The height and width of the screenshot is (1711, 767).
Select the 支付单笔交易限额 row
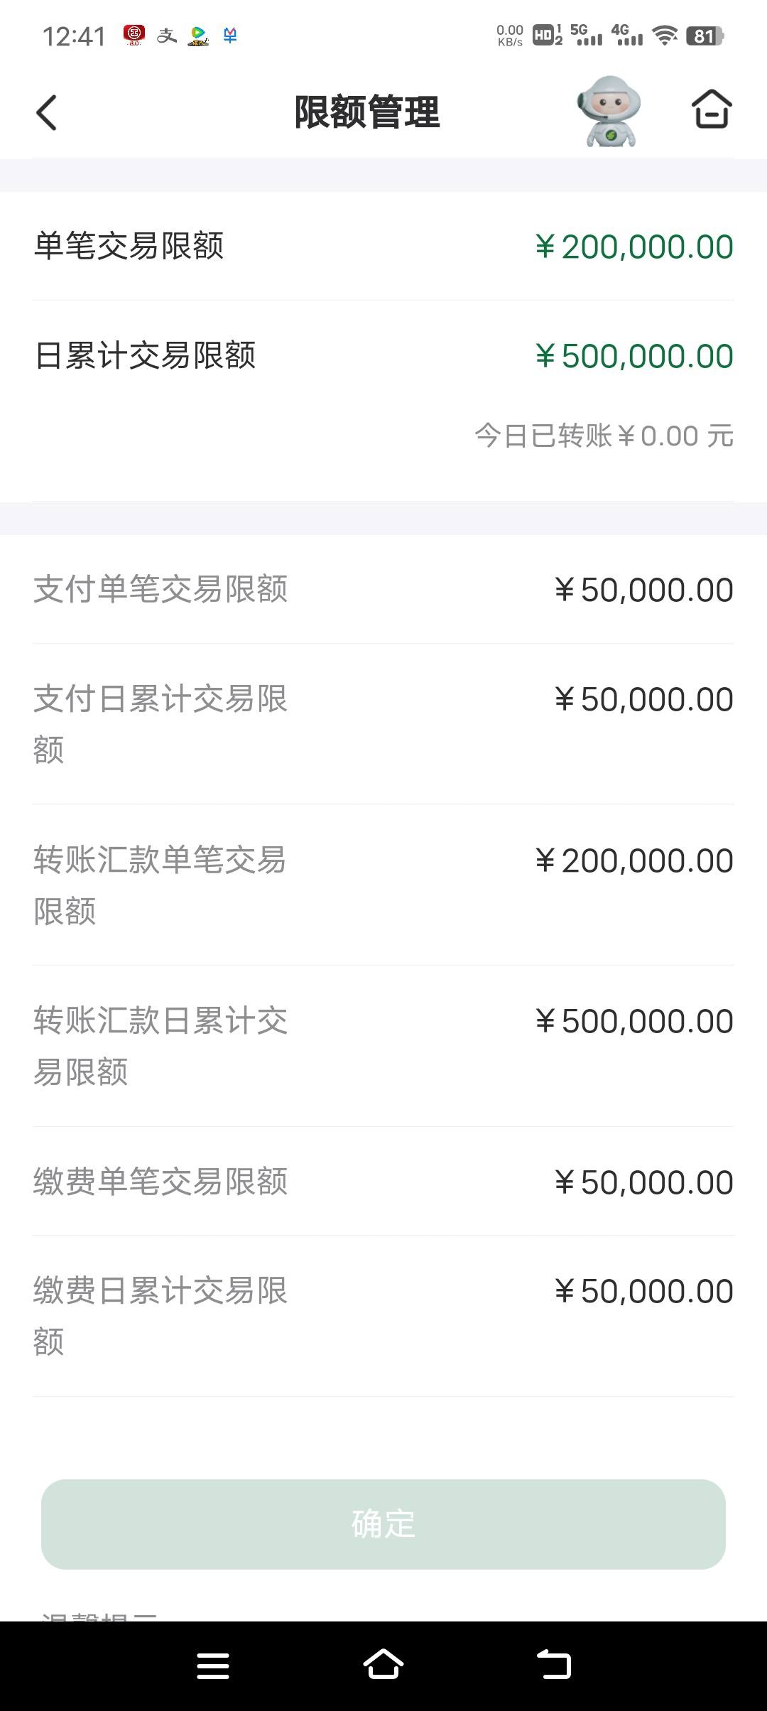pyautogui.click(x=383, y=589)
